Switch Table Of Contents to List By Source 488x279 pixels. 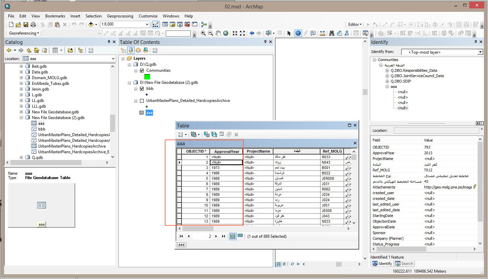tap(131, 50)
